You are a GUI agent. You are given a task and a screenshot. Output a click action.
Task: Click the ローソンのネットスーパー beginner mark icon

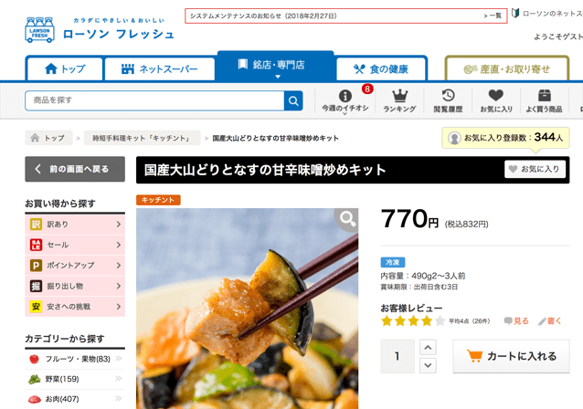[515, 13]
